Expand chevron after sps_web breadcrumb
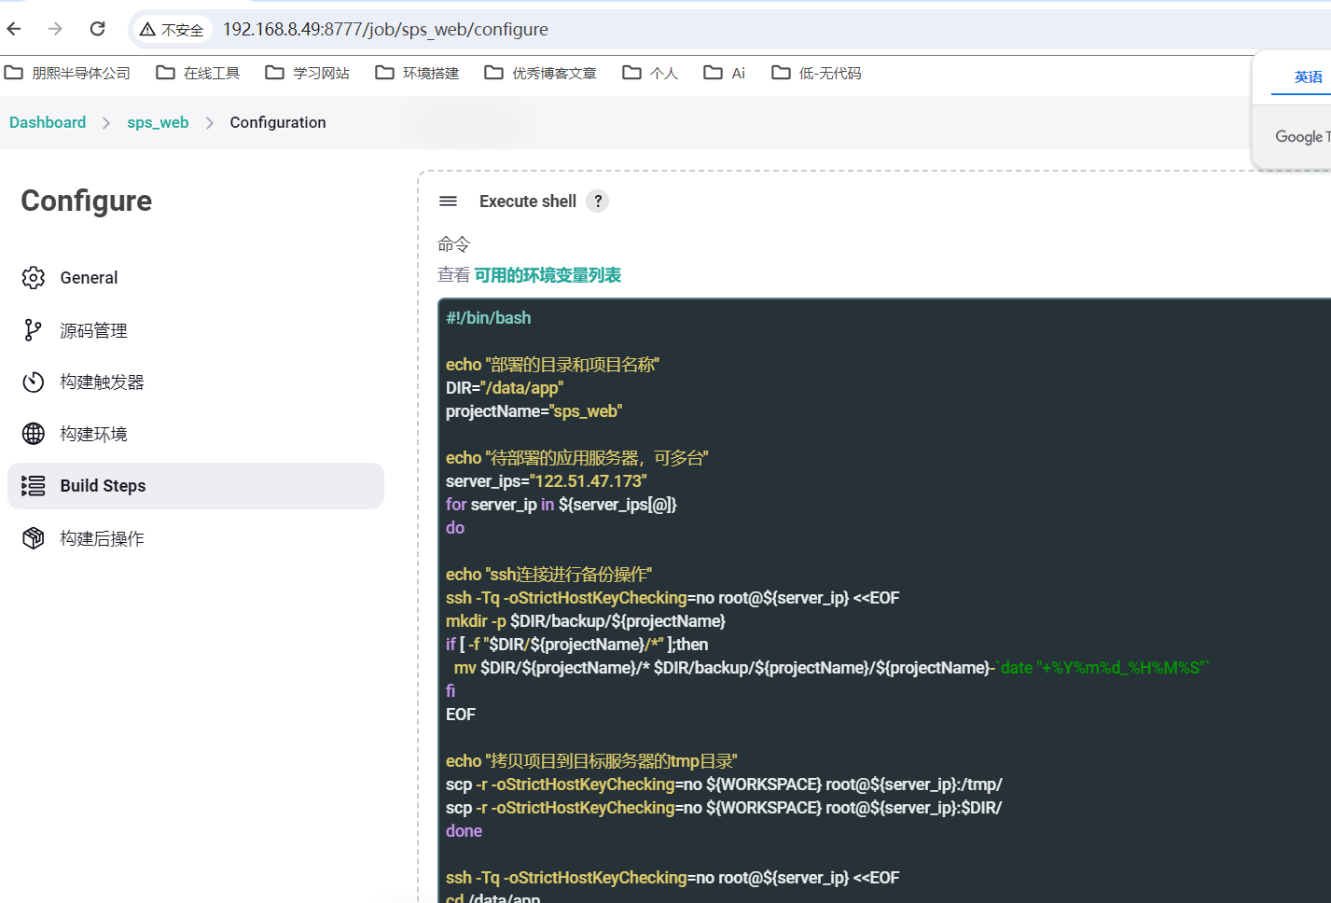Image resolution: width=1331 pixels, height=903 pixels. tap(210, 123)
